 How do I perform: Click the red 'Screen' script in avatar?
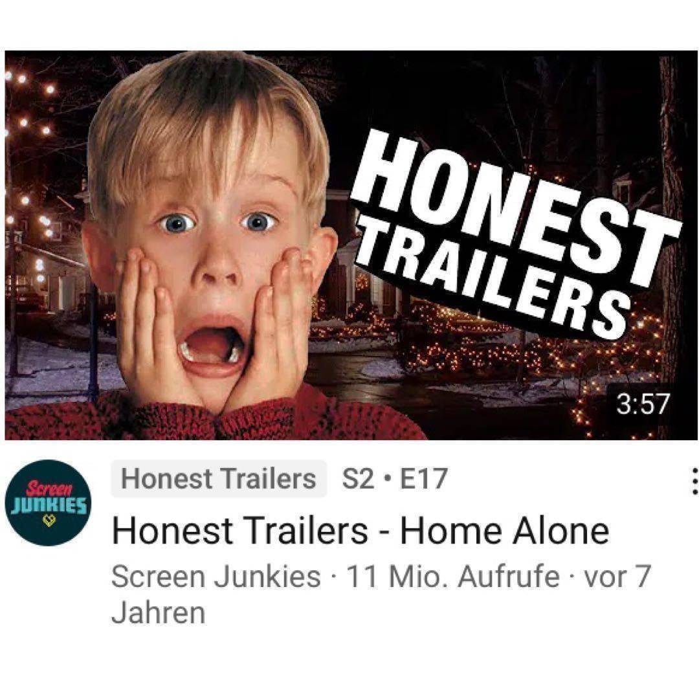[49, 488]
